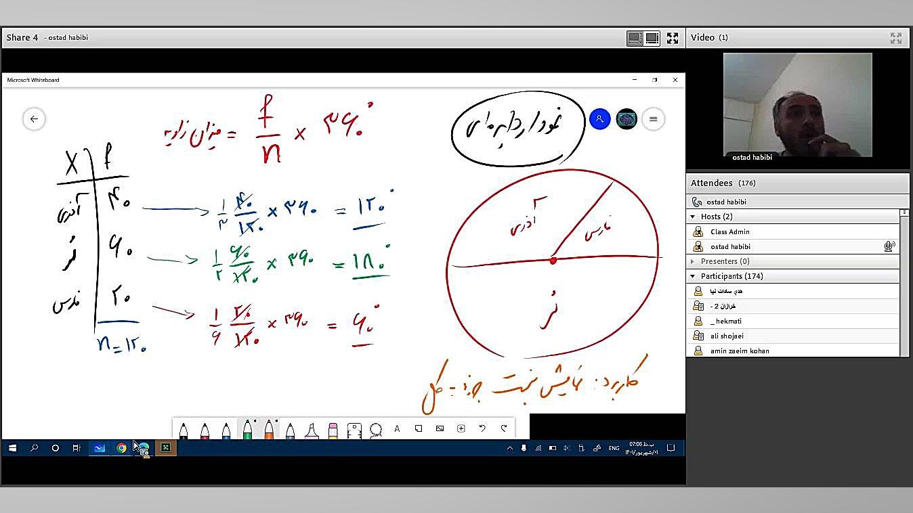
Task: Click the phone icon next to ostad habibi
Action: coord(697,202)
